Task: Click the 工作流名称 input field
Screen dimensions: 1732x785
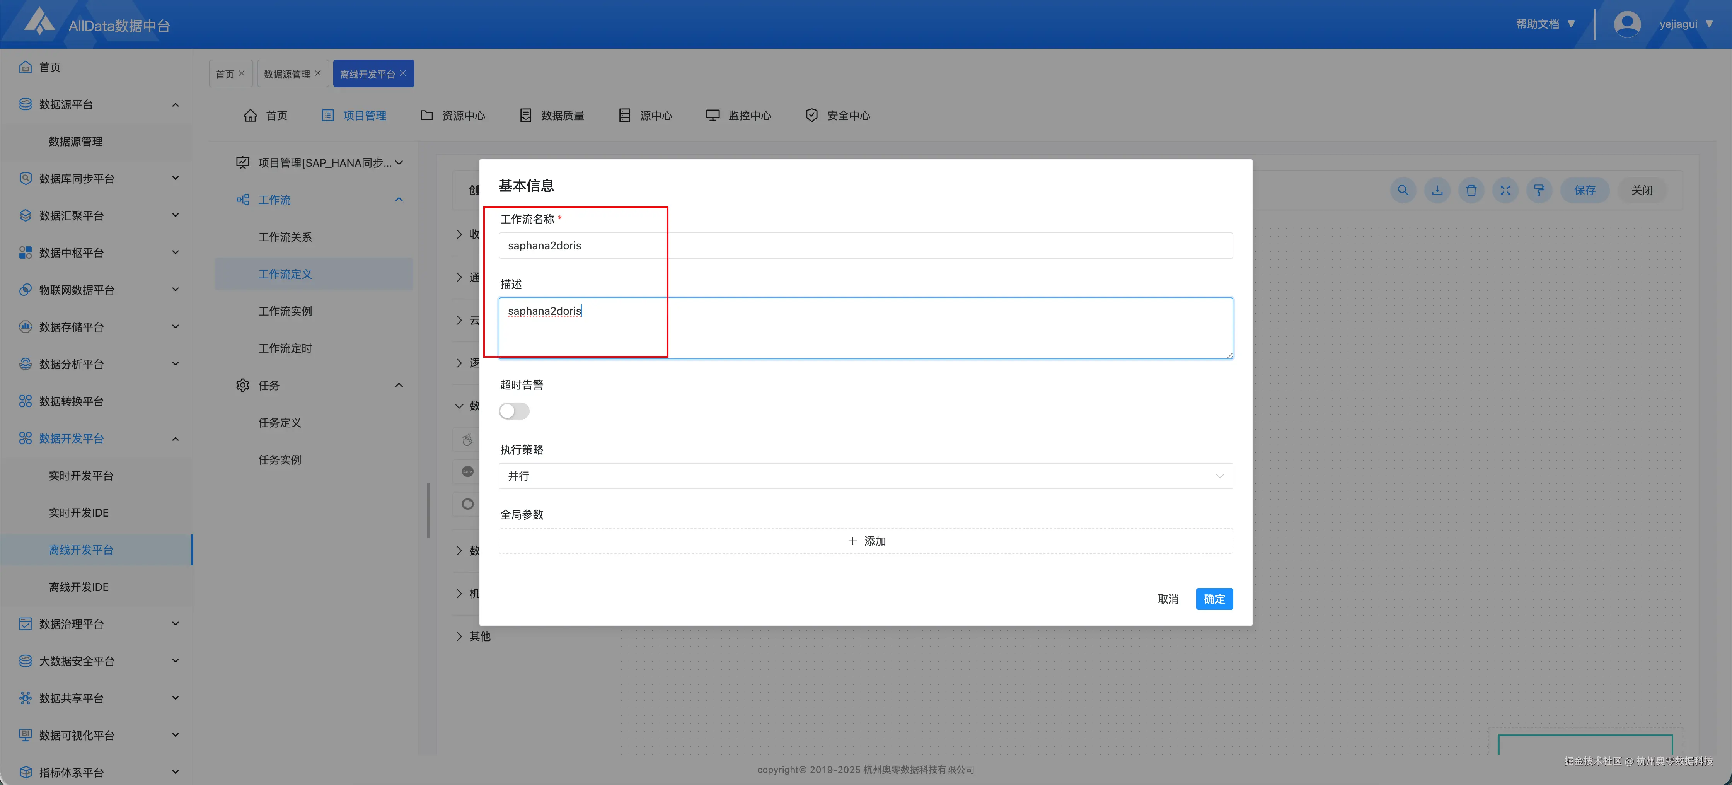Action: (865, 246)
